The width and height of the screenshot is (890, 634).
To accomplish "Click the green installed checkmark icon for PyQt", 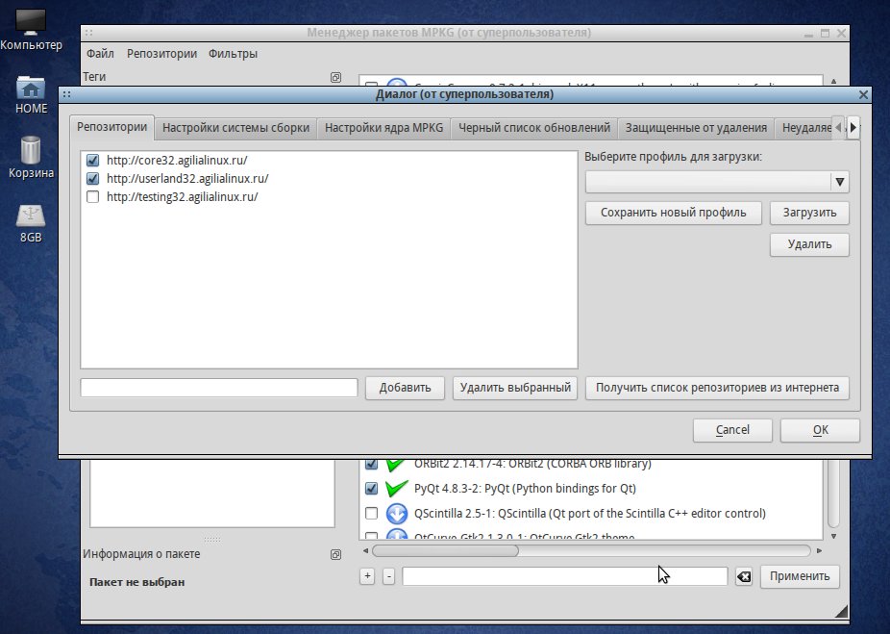I will (x=396, y=488).
